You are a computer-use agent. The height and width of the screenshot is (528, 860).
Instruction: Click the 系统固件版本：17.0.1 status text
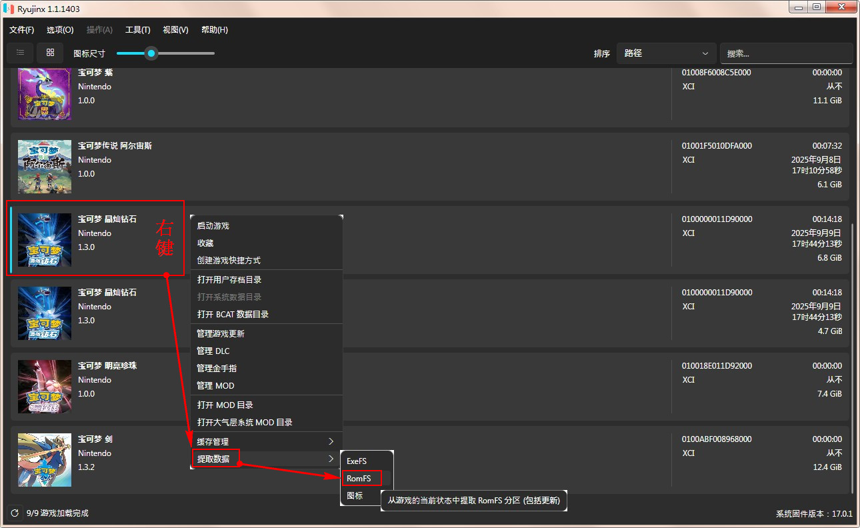tap(814, 514)
